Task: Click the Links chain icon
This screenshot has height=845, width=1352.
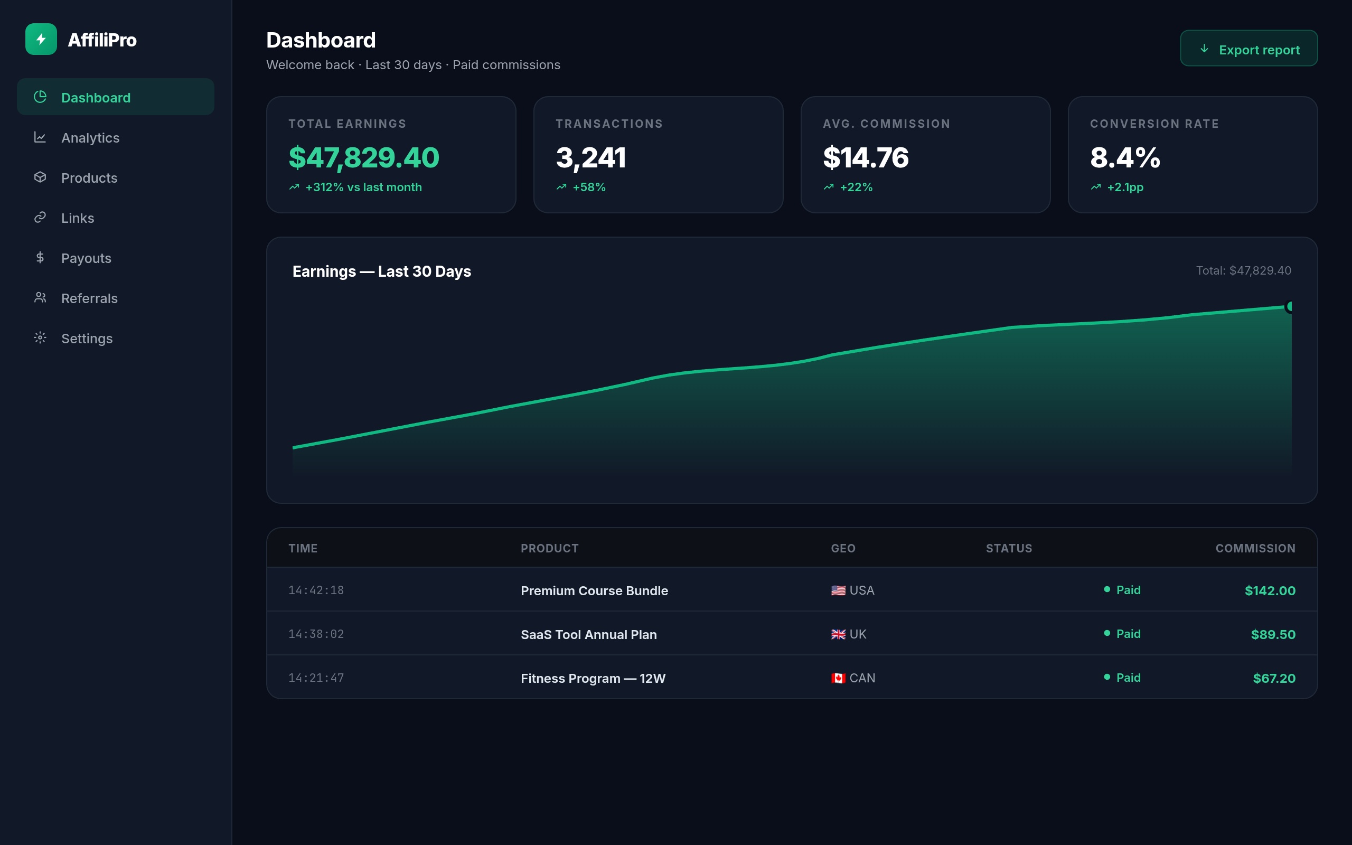Action: click(40, 218)
